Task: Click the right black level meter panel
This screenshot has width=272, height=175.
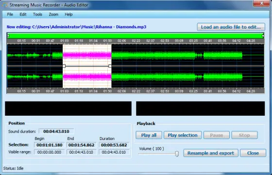Action: point(200,108)
